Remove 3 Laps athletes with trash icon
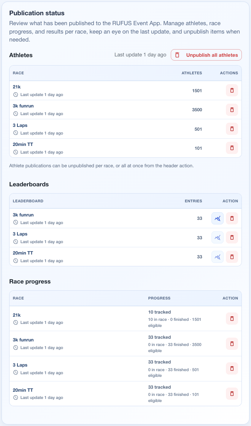Screen dimensions: 251x426 tap(232, 129)
